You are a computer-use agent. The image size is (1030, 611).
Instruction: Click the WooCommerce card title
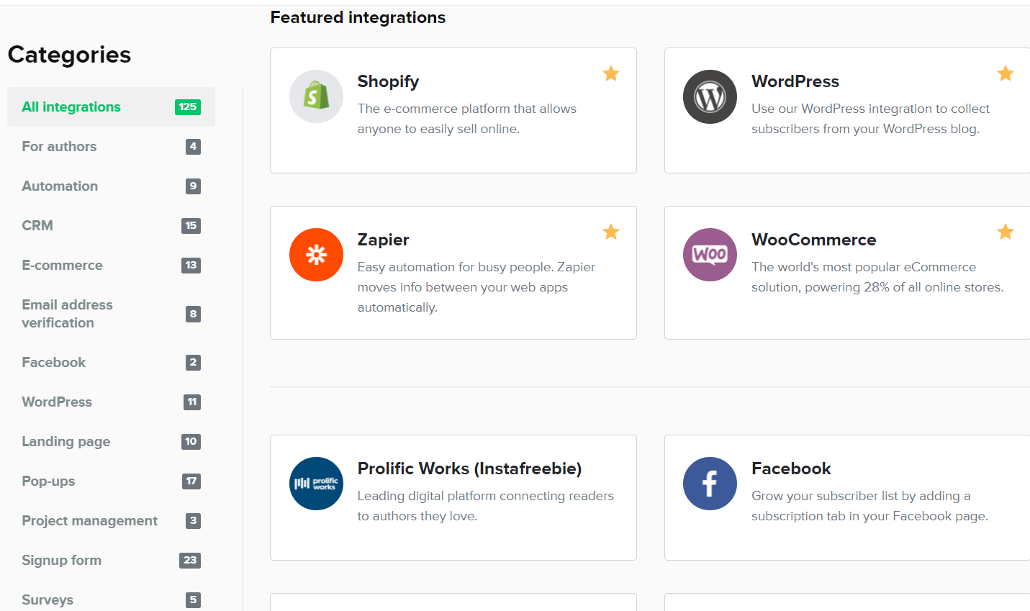813,240
